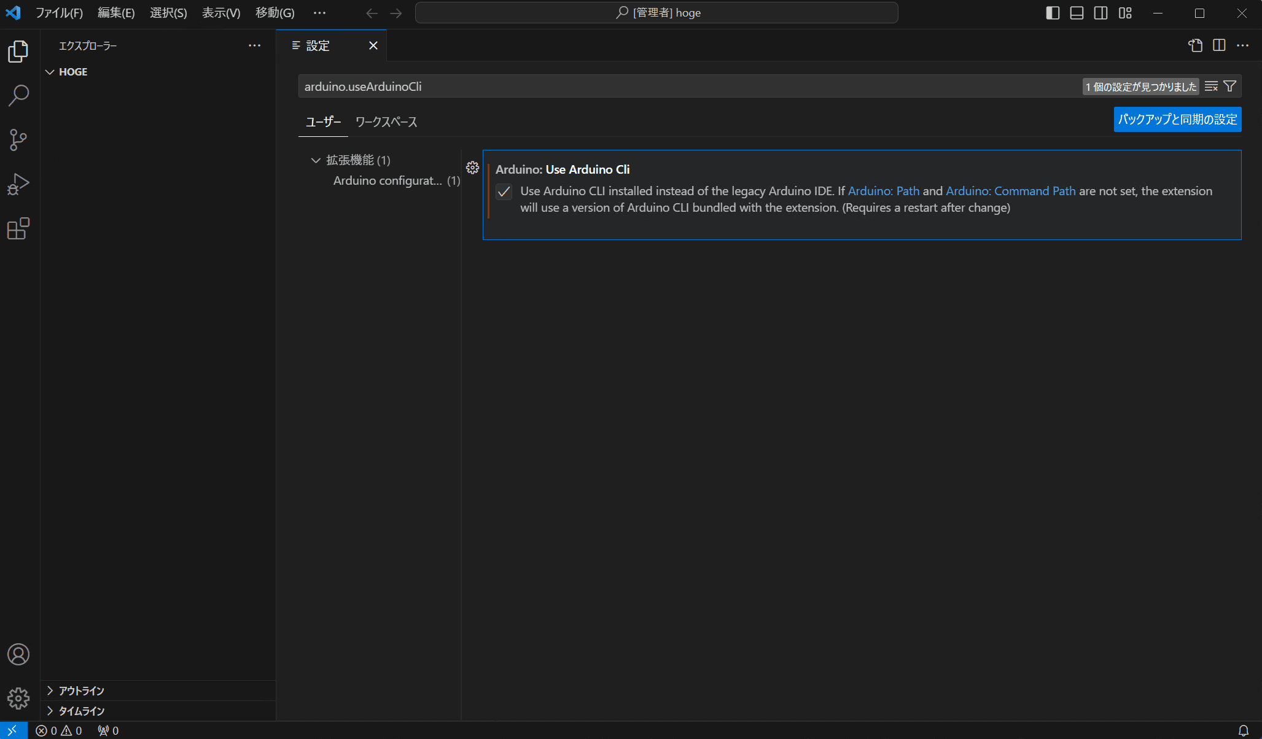The image size is (1262, 739).
Task: Expand the タイムライン section
Action: click(158, 711)
